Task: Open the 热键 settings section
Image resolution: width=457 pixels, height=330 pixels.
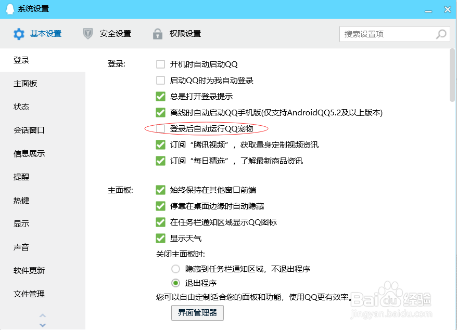Action: click(x=21, y=201)
